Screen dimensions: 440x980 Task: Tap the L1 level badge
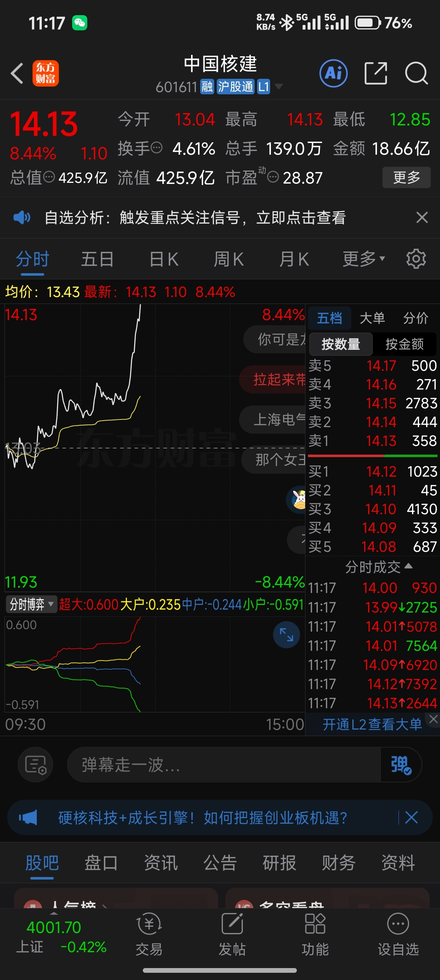(x=264, y=87)
